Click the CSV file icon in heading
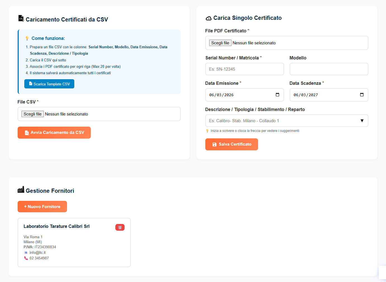The height and width of the screenshot is (282, 386). pos(21,18)
